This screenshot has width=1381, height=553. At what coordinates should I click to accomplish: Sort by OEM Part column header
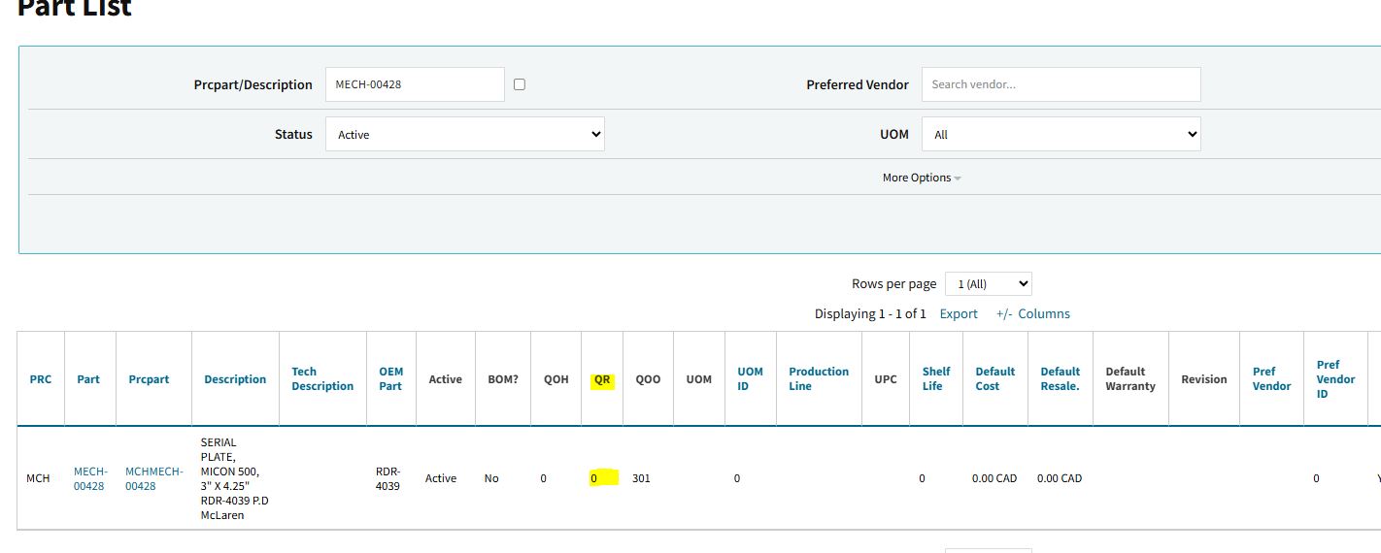pos(390,378)
